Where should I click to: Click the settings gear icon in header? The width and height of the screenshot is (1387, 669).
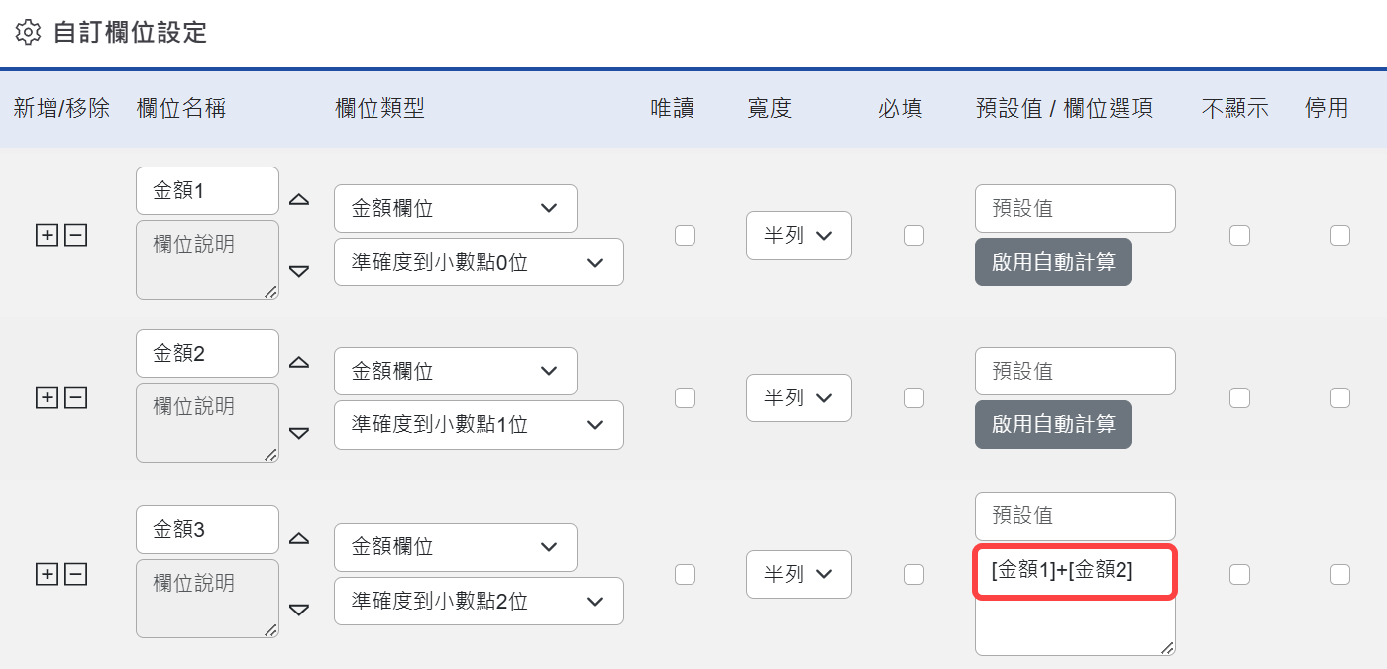tap(28, 31)
